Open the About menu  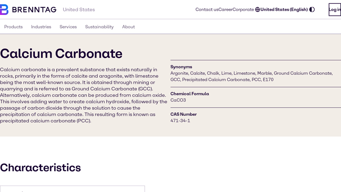point(128,27)
